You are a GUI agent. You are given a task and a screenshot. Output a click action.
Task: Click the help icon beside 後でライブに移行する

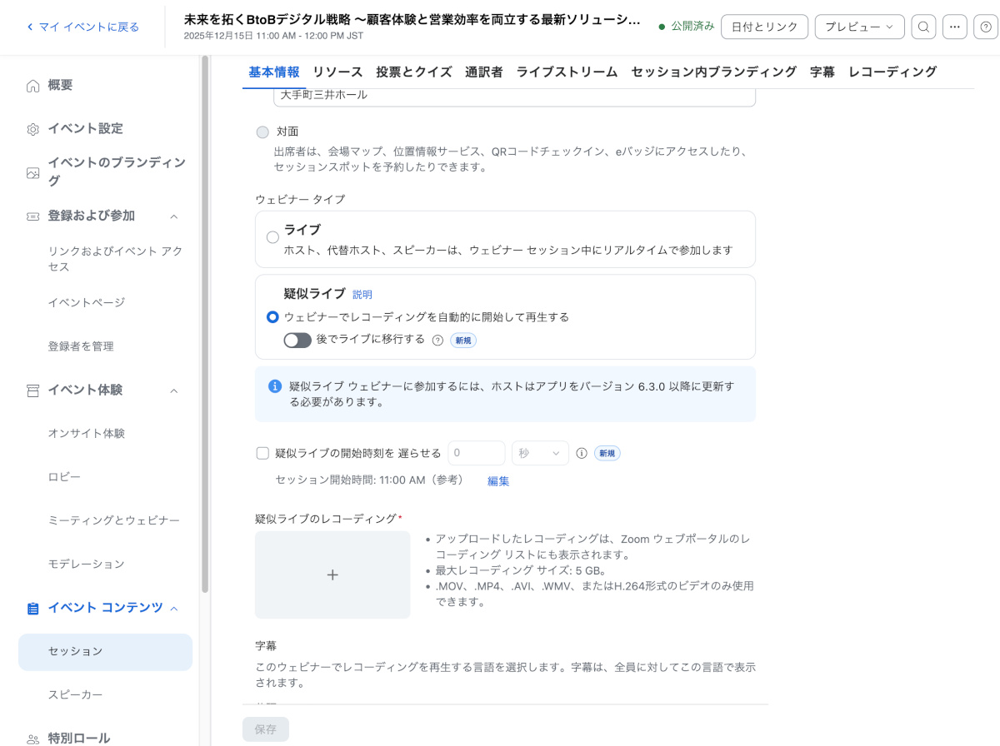(x=437, y=341)
